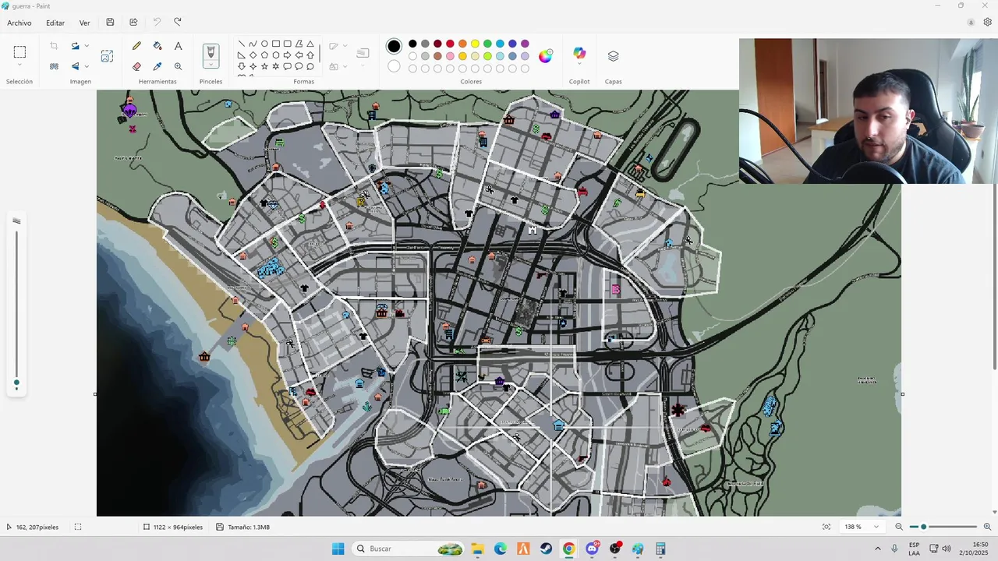
Task: Open the Edit colors wheel
Action: pos(545,56)
